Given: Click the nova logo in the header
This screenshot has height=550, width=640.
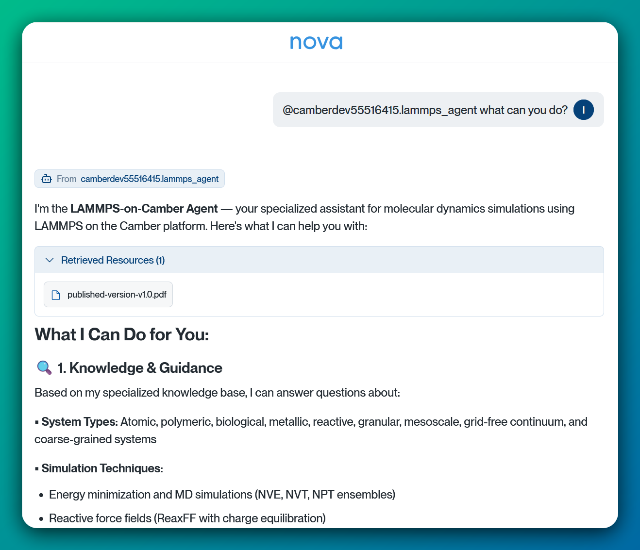Looking at the screenshot, I should click(x=316, y=43).
